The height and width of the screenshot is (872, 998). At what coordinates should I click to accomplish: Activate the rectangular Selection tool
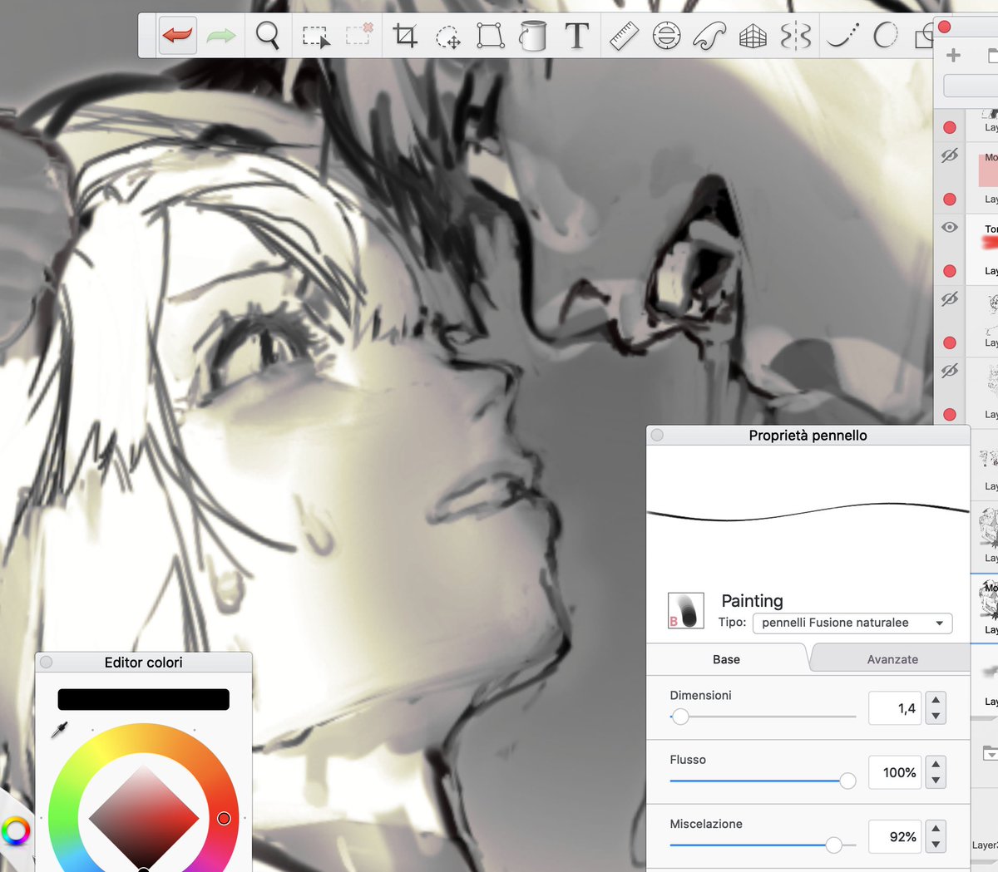315,37
